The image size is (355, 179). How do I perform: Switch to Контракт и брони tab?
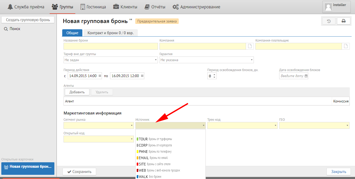(x=110, y=33)
